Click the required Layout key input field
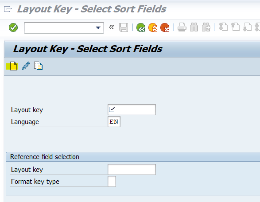The height and width of the screenshot is (202, 260). [x=132, y=109]
